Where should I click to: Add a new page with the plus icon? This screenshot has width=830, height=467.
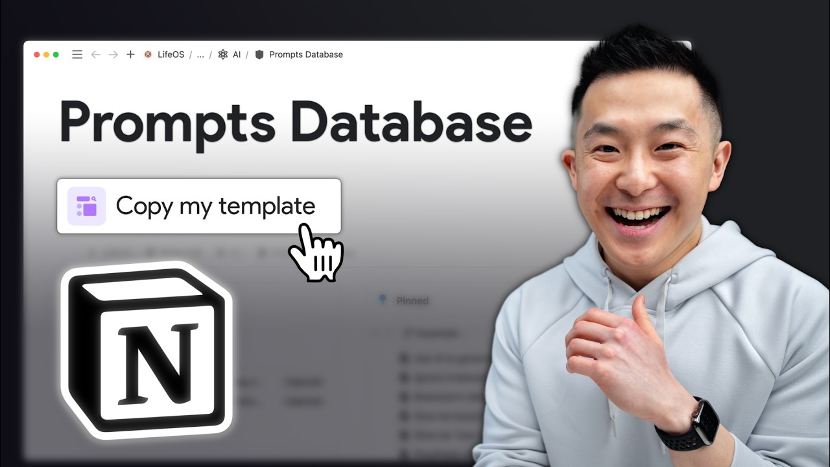point(130,54)
